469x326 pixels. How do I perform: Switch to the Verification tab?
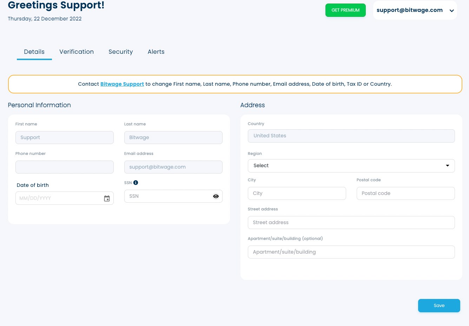(77, 52)
